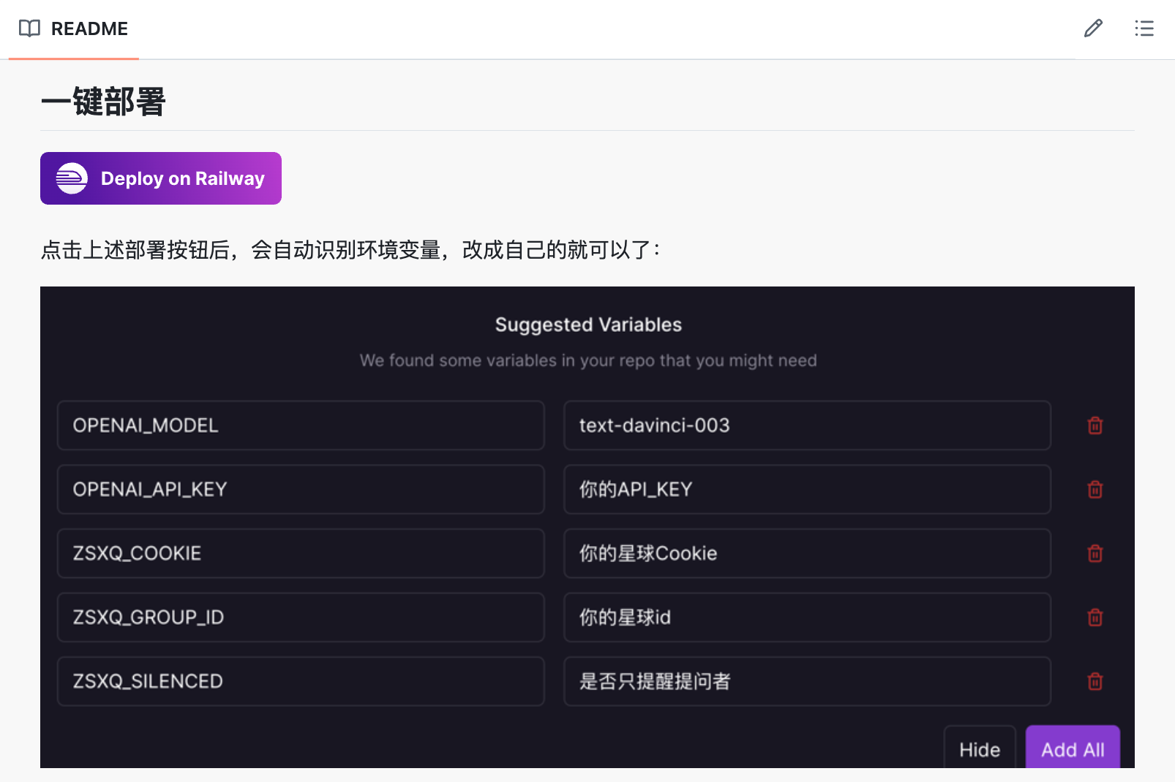
Task: Click the OPENAI_MODEL name field
Action: pyautogui.click(x=301, y=425)
